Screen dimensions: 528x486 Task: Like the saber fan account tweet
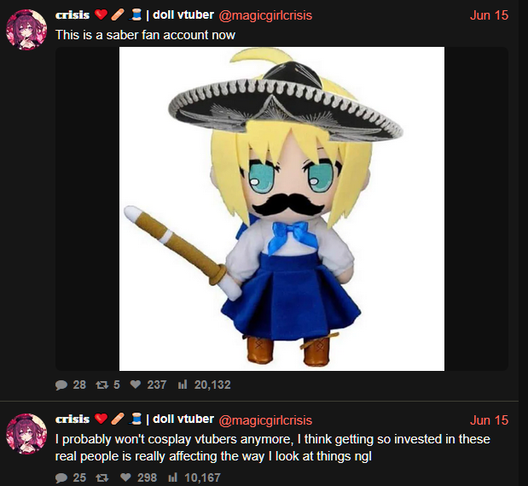[x=136, y=385]
